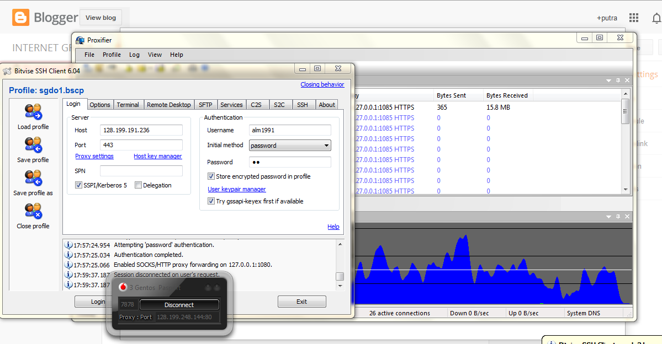Open the Proxy settings link
Viewport: 662px width, 344px height.
94,156
